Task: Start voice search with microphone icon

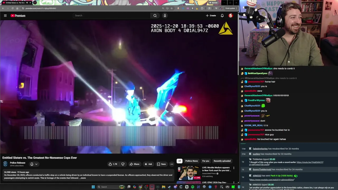Action: pos(165,16)
